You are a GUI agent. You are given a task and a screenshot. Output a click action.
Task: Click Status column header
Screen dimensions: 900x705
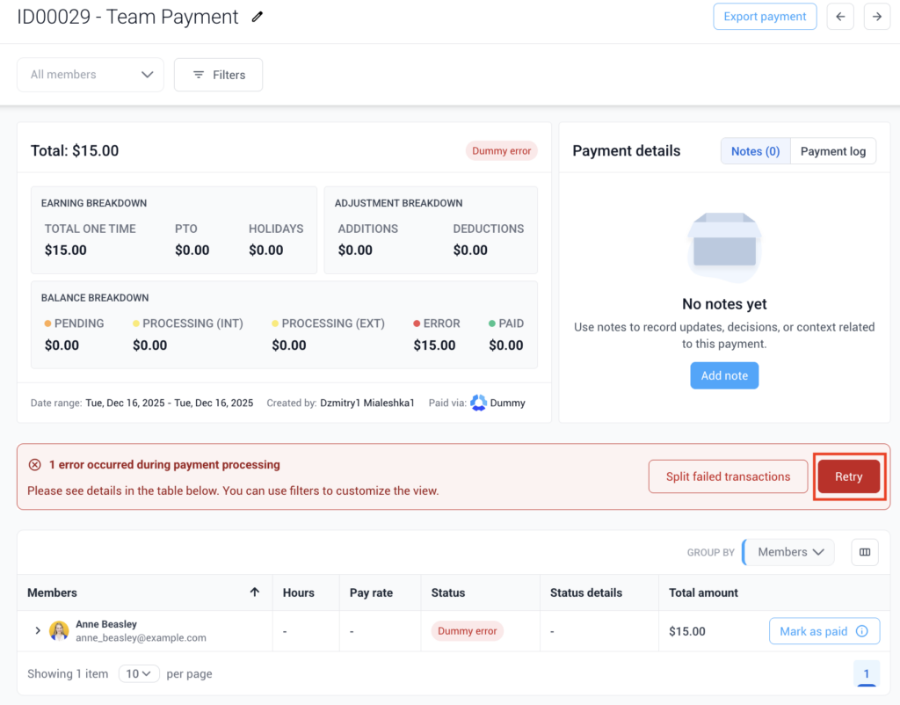pos(448,592)
